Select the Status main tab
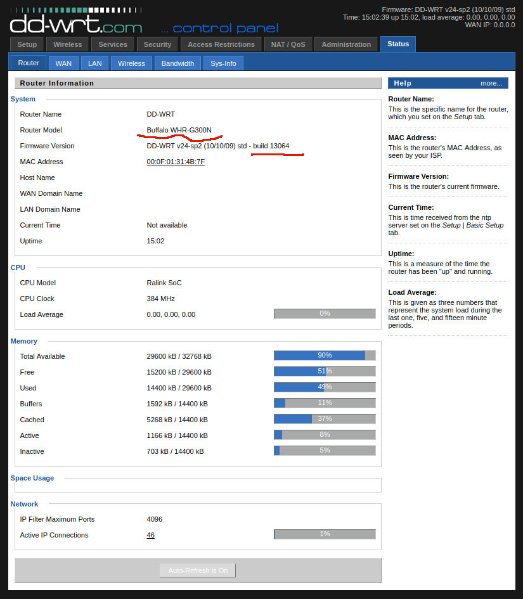523x599 pixels. (398, 44)
